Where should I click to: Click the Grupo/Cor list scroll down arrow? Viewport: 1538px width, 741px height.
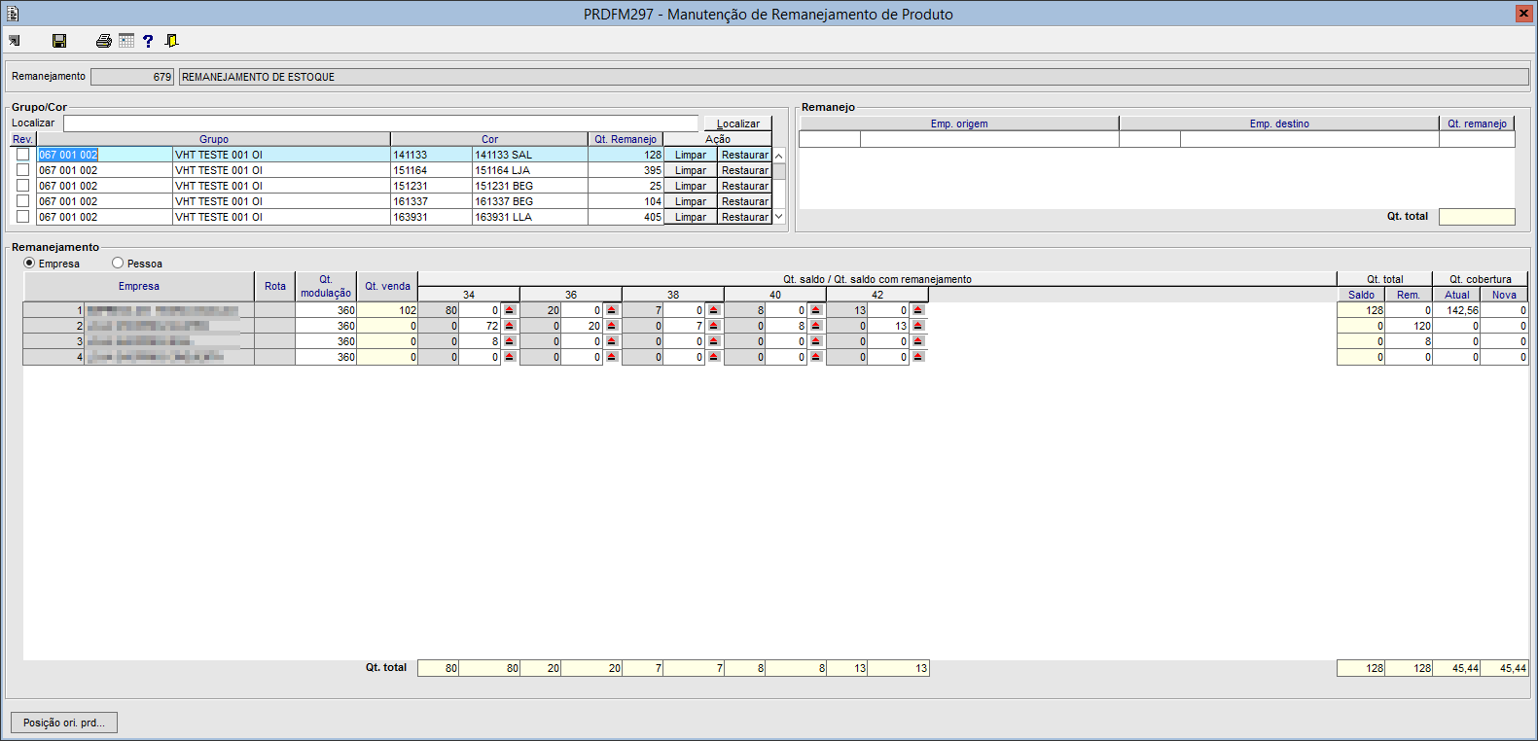click(x=778, y=217)
